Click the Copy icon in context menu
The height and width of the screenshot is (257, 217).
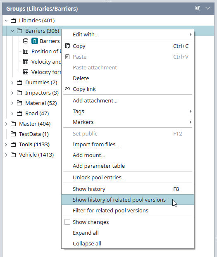point(67,46)
